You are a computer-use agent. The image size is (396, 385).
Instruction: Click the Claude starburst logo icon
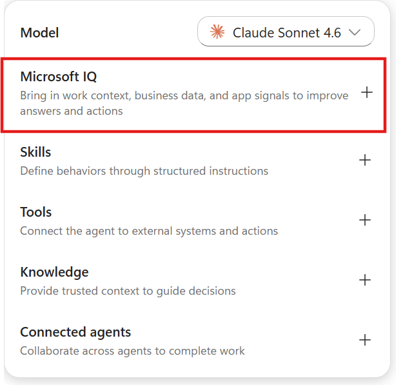coord(217,32)
